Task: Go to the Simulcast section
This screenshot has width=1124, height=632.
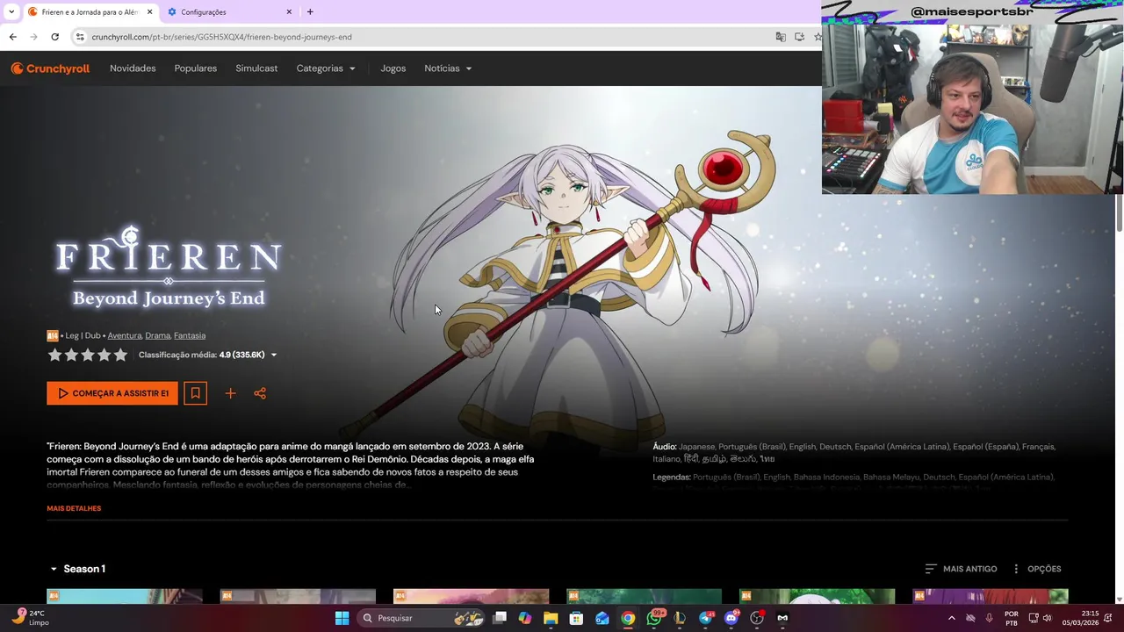Action: 256,68
